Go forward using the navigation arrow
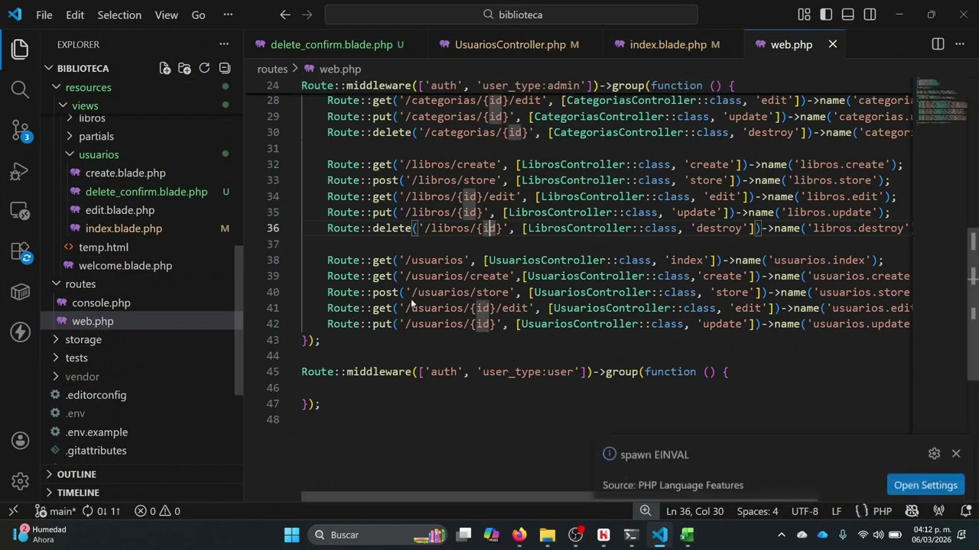The image size is (979, 550). 306,15
